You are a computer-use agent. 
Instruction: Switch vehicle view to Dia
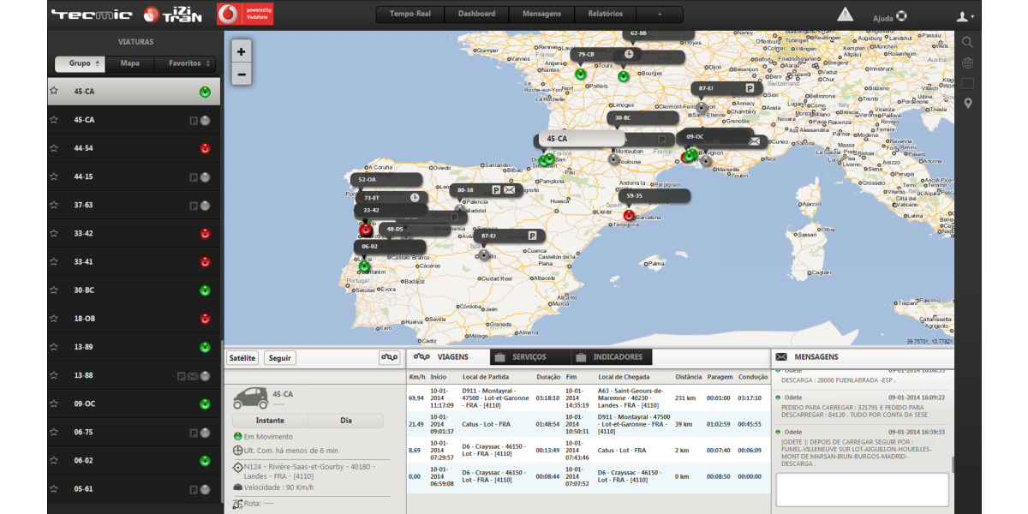point(345,421)
